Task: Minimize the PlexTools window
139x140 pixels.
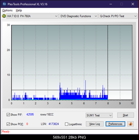Action: click(x=111, y=4)
